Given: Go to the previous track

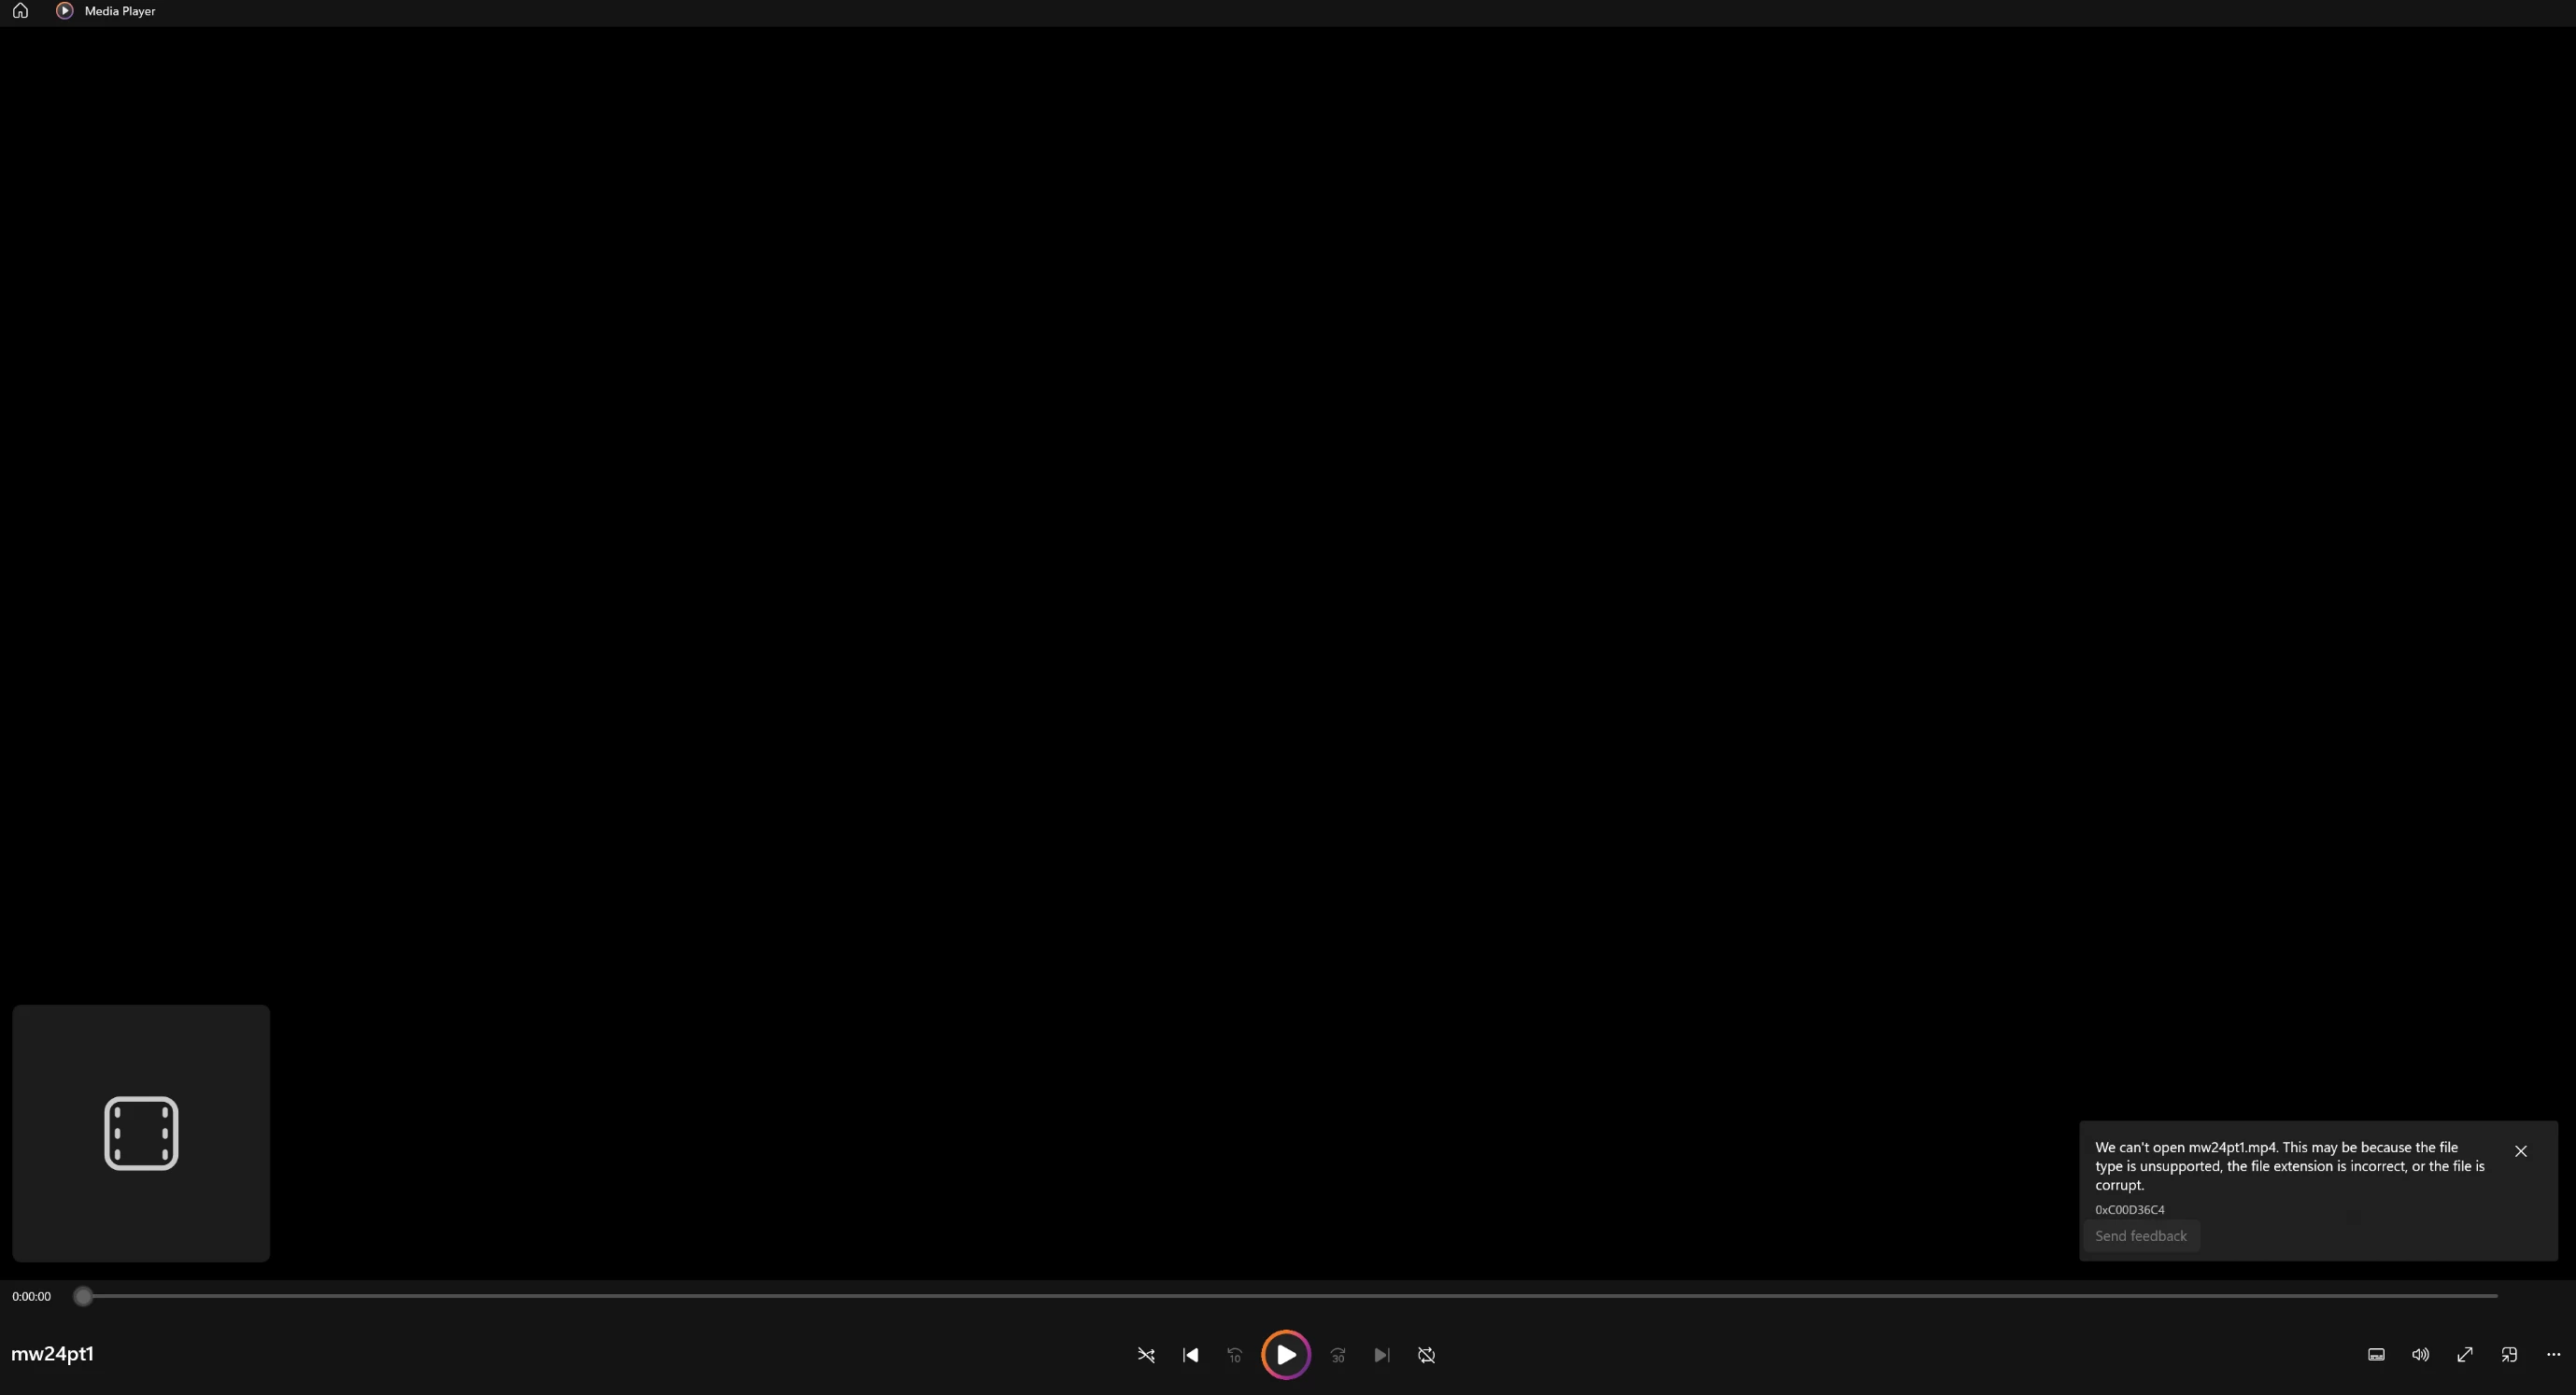Looking at the screenshot, I should 1190,1355.
